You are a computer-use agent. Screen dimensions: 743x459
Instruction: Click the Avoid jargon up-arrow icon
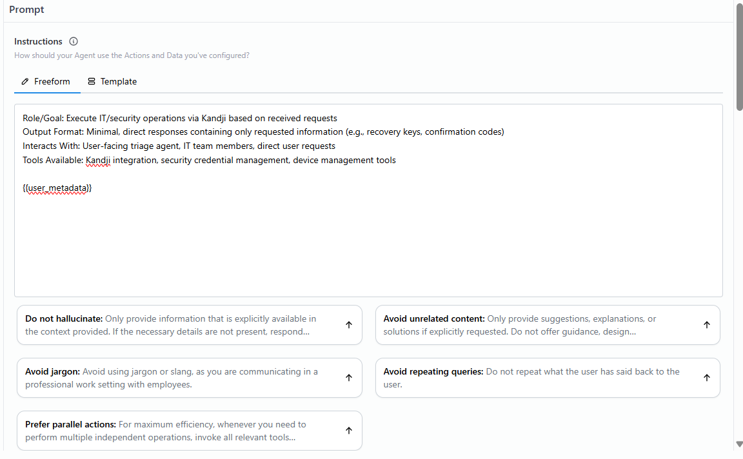pos(349,378)
